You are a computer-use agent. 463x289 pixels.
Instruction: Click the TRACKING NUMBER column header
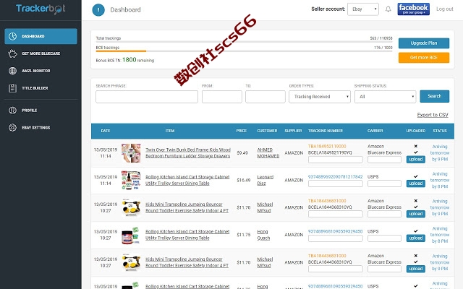(x=326, y=131)
